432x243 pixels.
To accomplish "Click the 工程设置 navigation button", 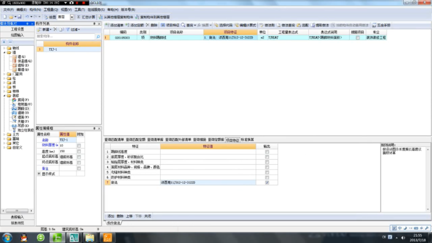I will point(17,29).
